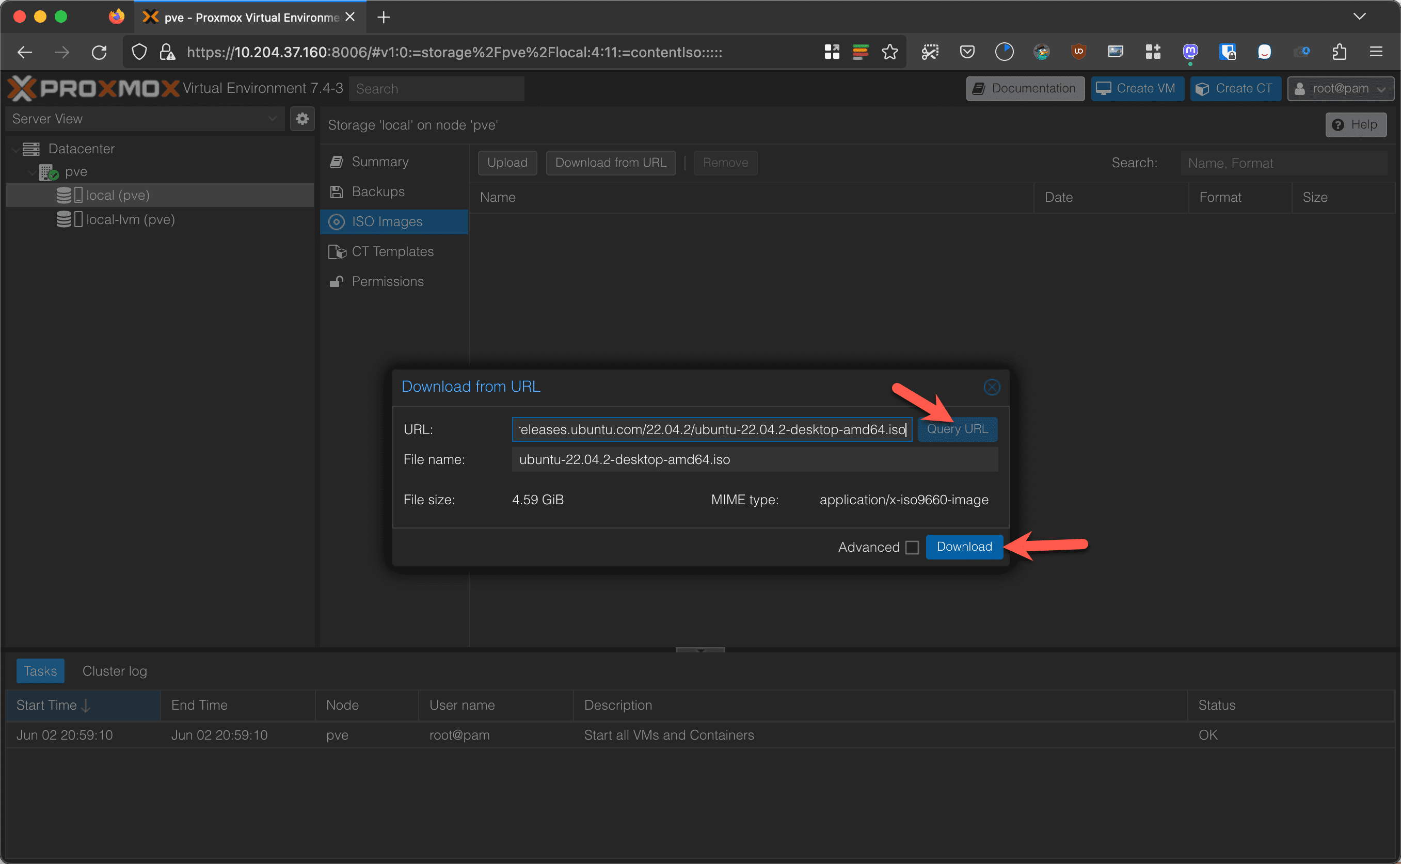Click Download from URL toolbar button

tap(610, 163)
